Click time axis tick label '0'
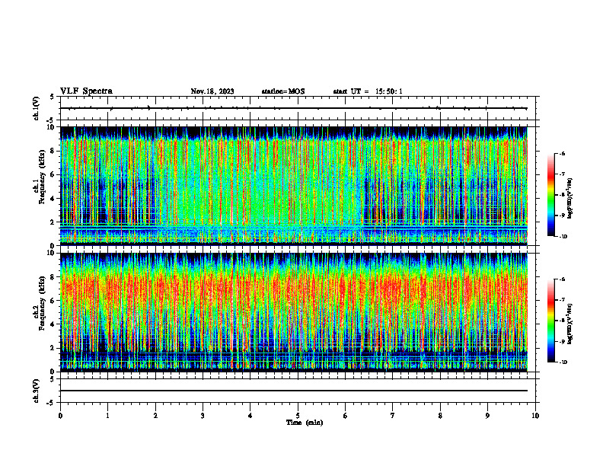 [60, 416]
